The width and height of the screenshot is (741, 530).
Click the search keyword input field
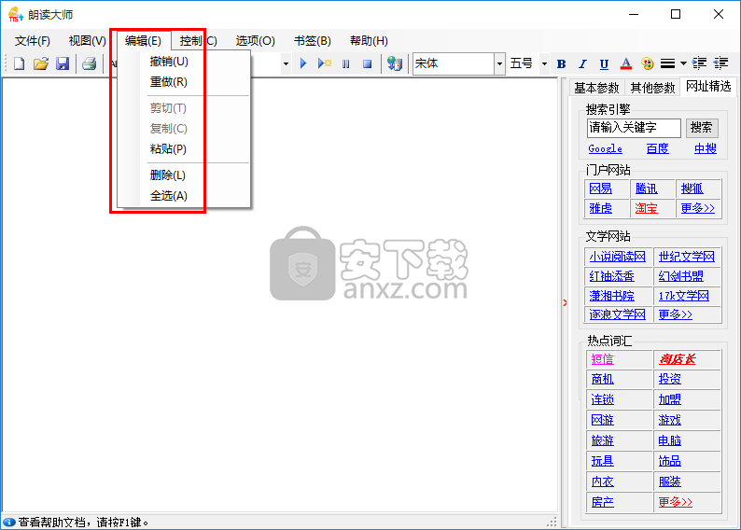pos(634,128)
